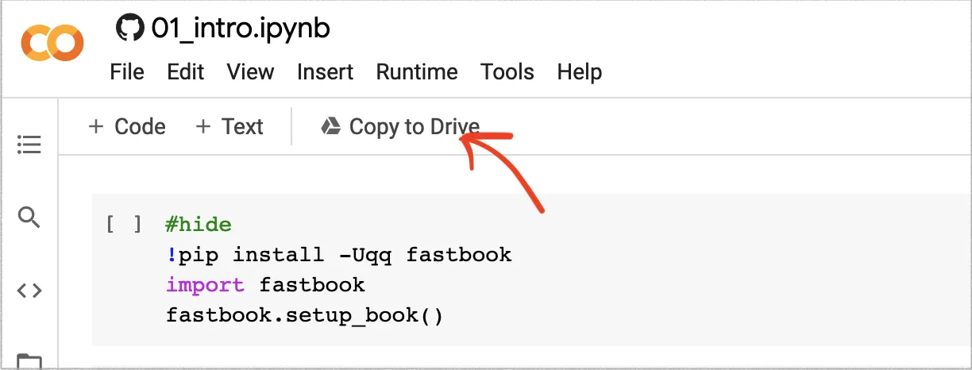
Task: Click the #hide comment line in cell
Action: tap(199, 225)
